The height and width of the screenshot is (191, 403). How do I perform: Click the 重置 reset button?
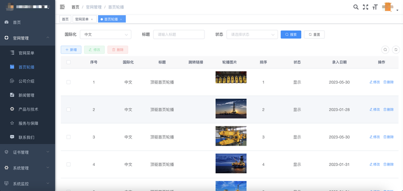314,34
